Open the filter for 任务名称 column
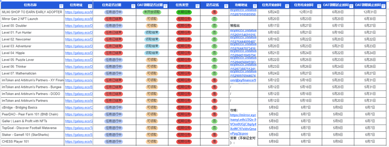Screen dimensions: 389x147 [61, 6]
